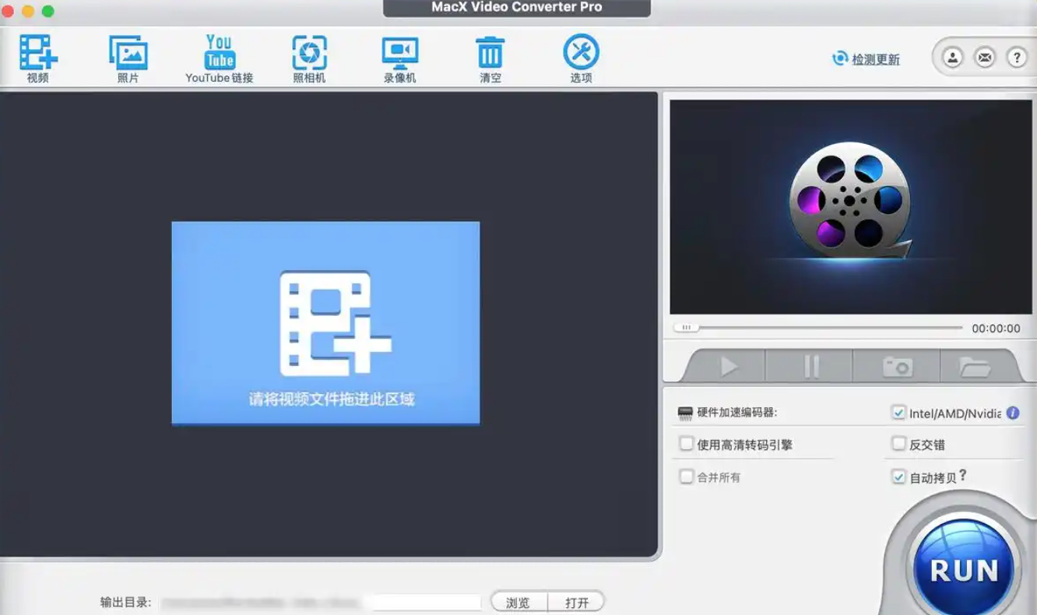Click the 清空 trash icon

pyautogui.click(x=490, y=53)
